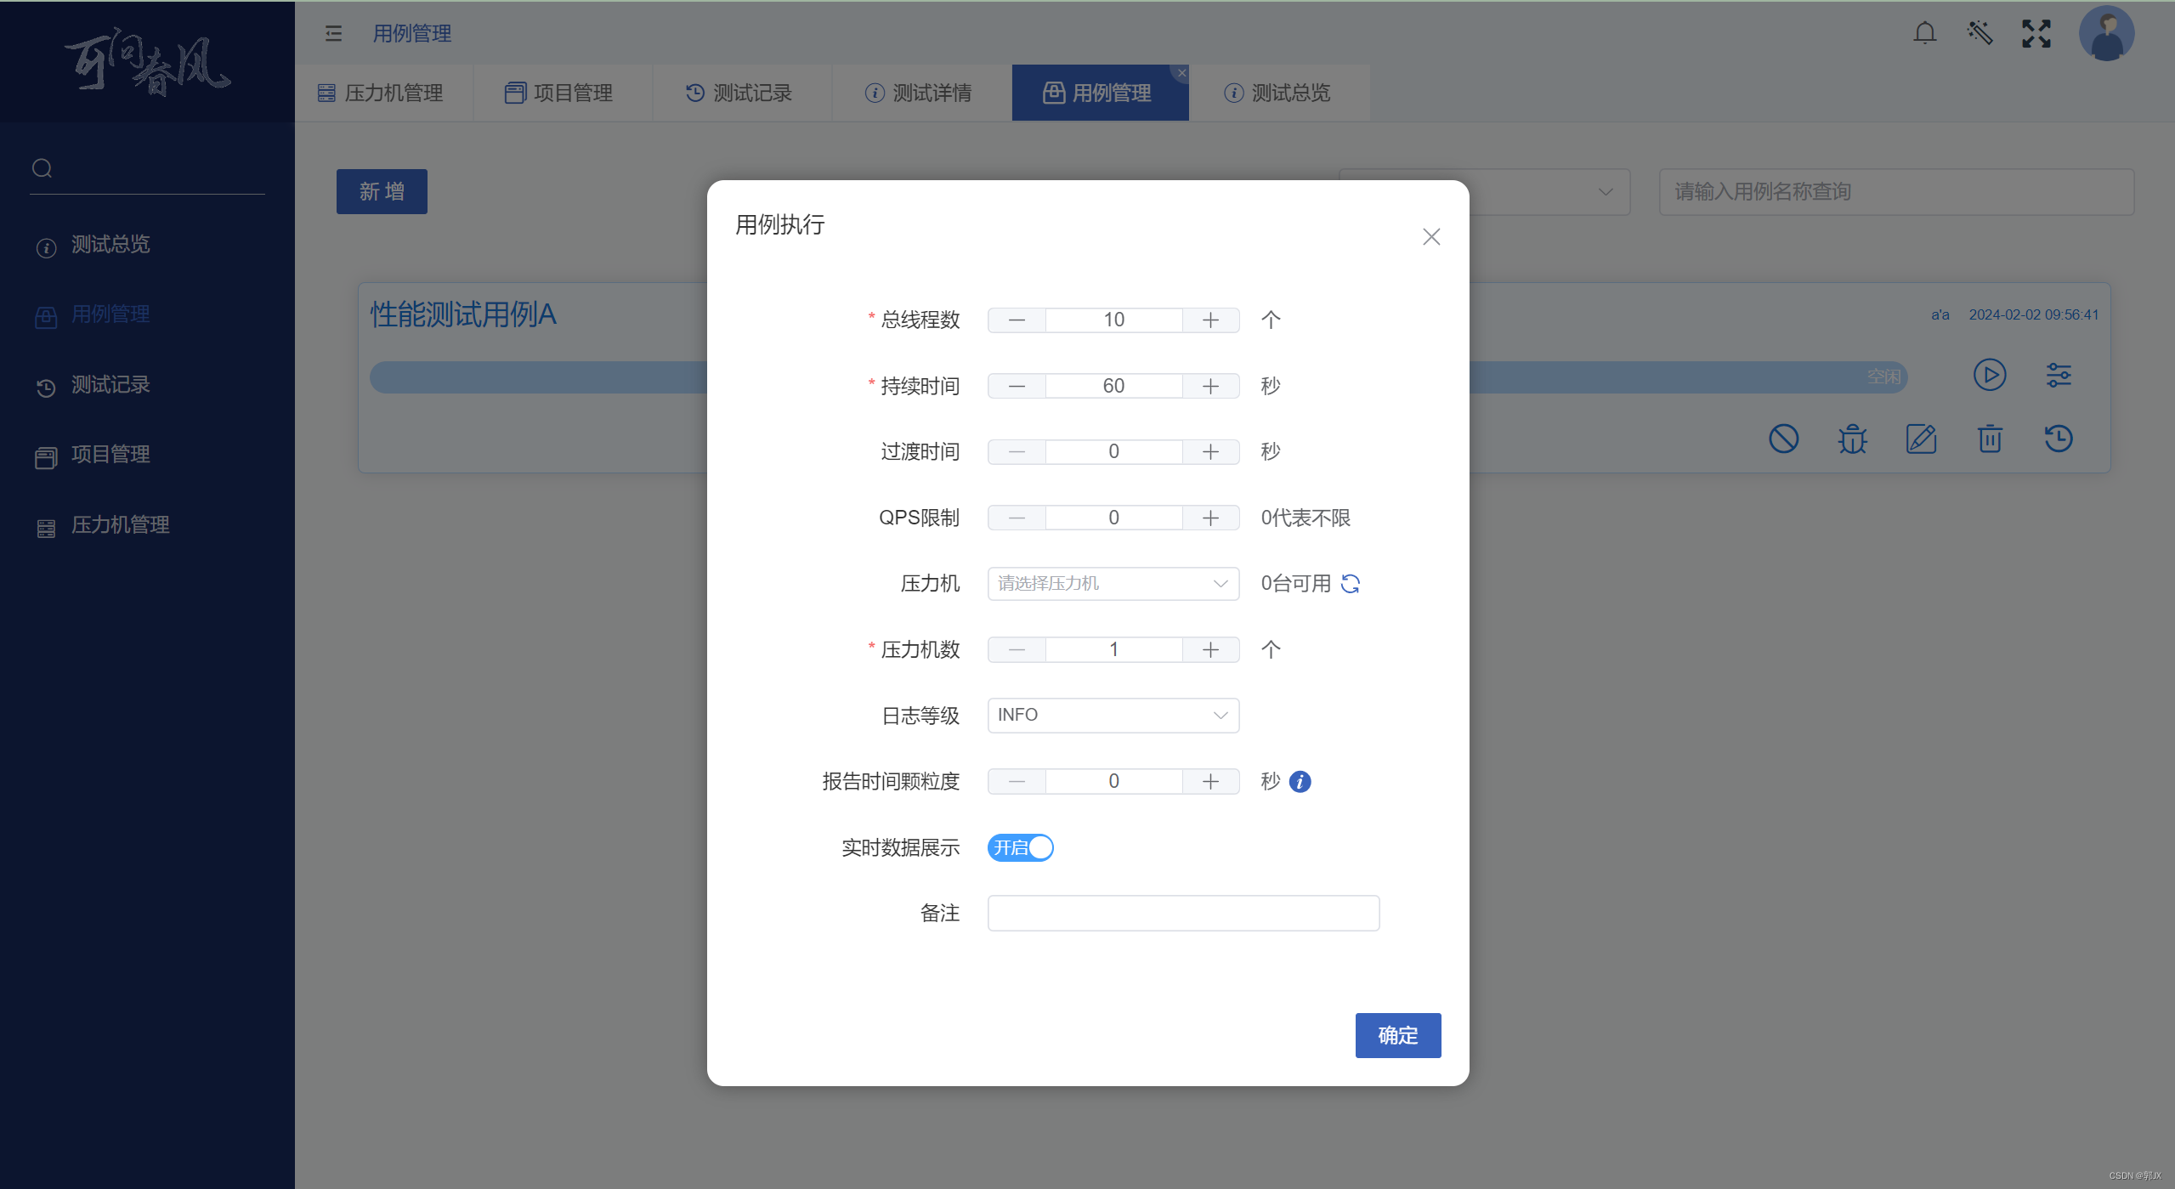Click the refresh icon next to 0台可用
This screenshot has width=2175, height=1189.
[x=1351, y=583]
